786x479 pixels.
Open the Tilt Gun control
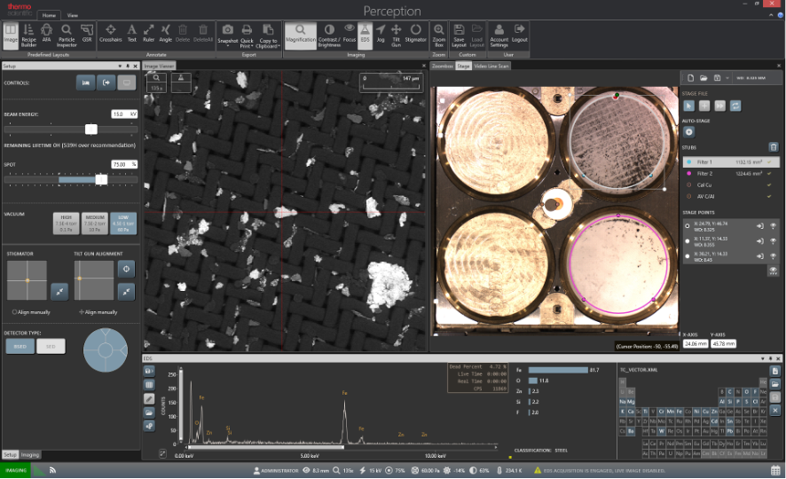point(396,35)
